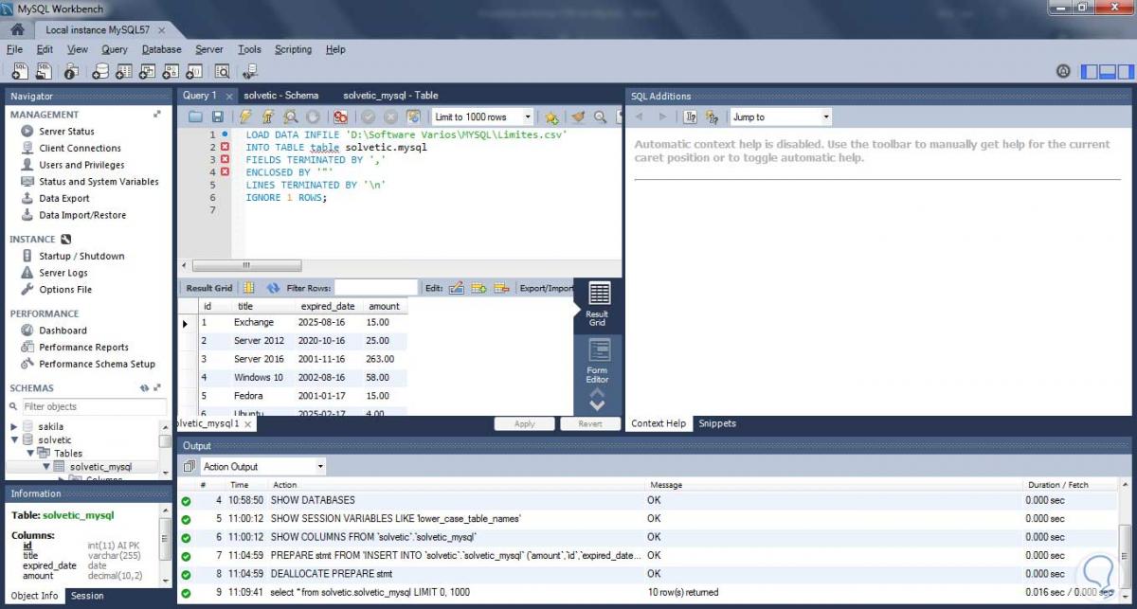Rollback transaction X icon

point(390,116)
